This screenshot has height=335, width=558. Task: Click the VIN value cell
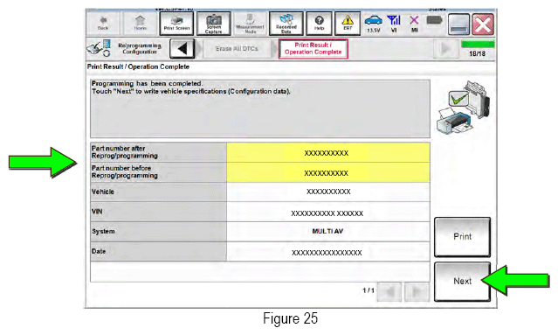tap(327, 213)
